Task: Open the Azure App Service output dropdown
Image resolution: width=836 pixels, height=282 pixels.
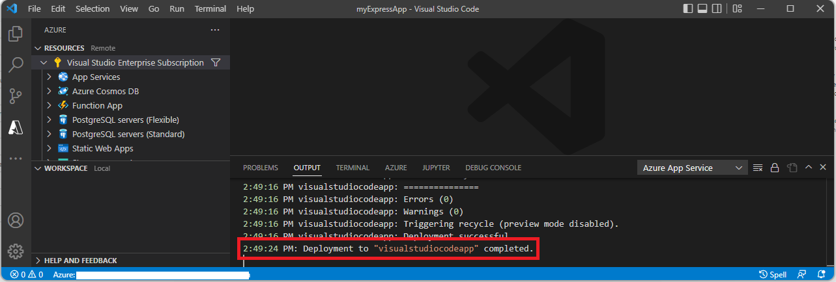Action: (x=692, y=168)
